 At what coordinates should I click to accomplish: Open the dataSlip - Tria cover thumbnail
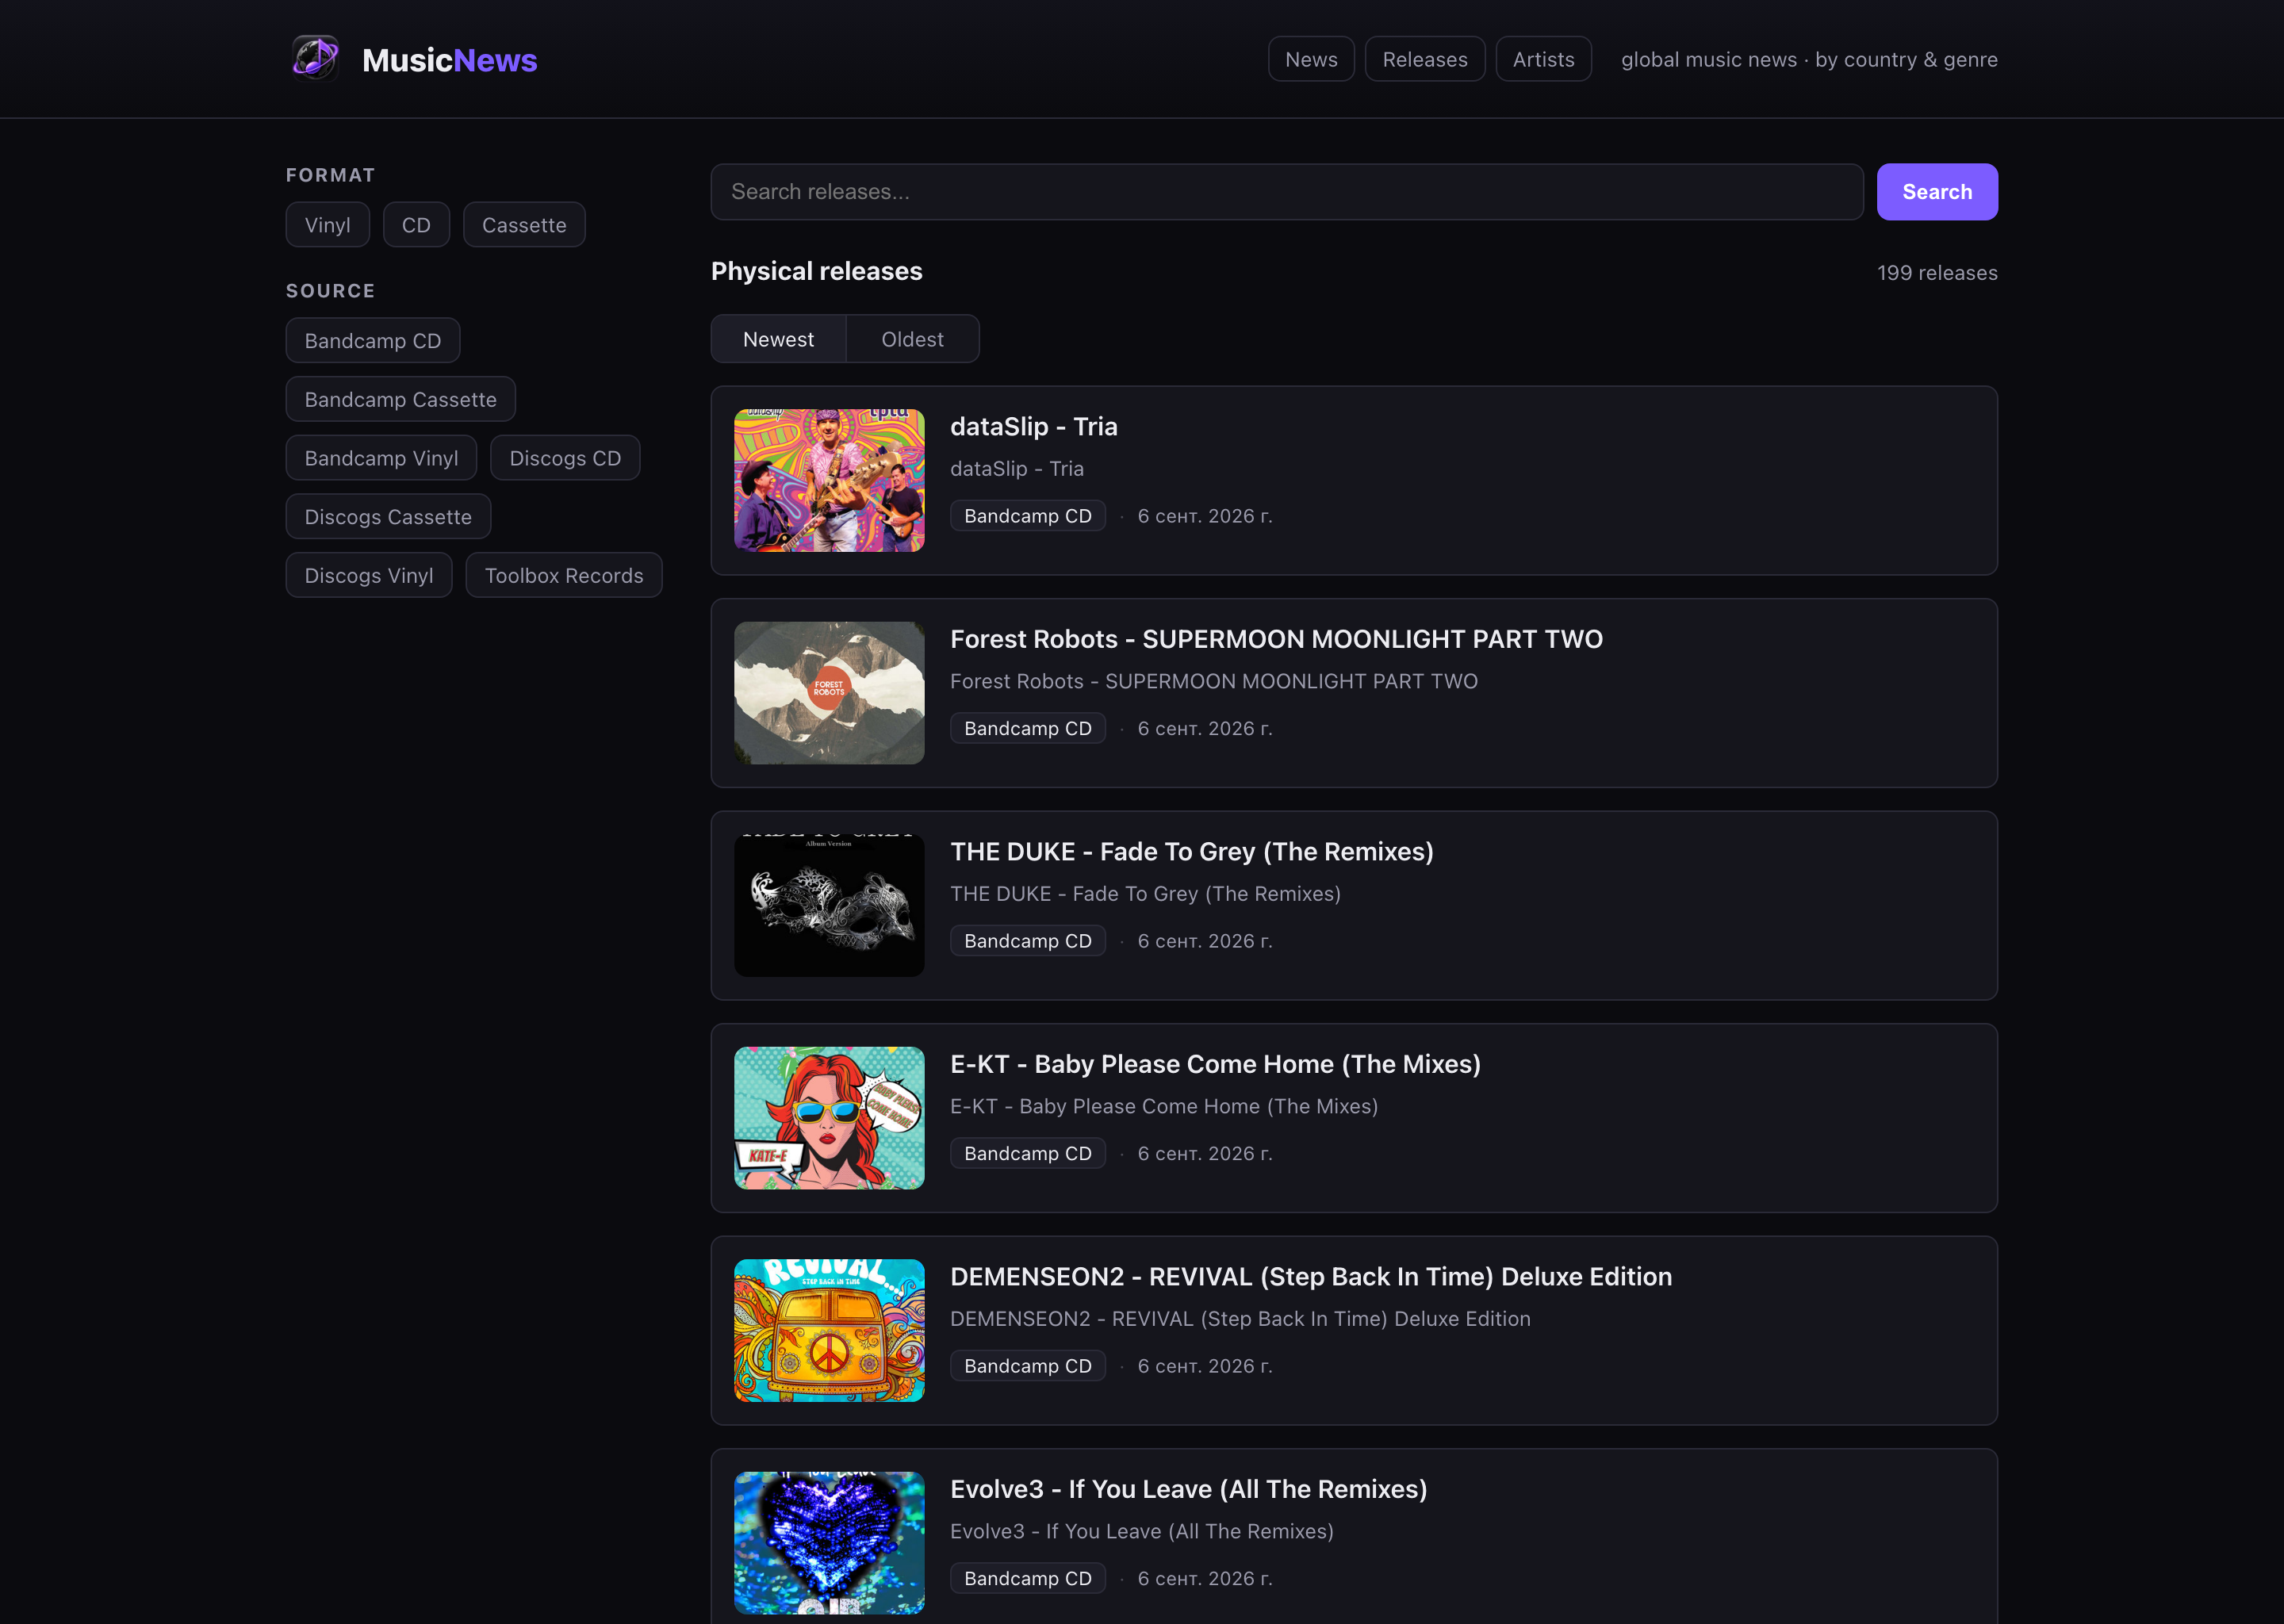point(829,480)
